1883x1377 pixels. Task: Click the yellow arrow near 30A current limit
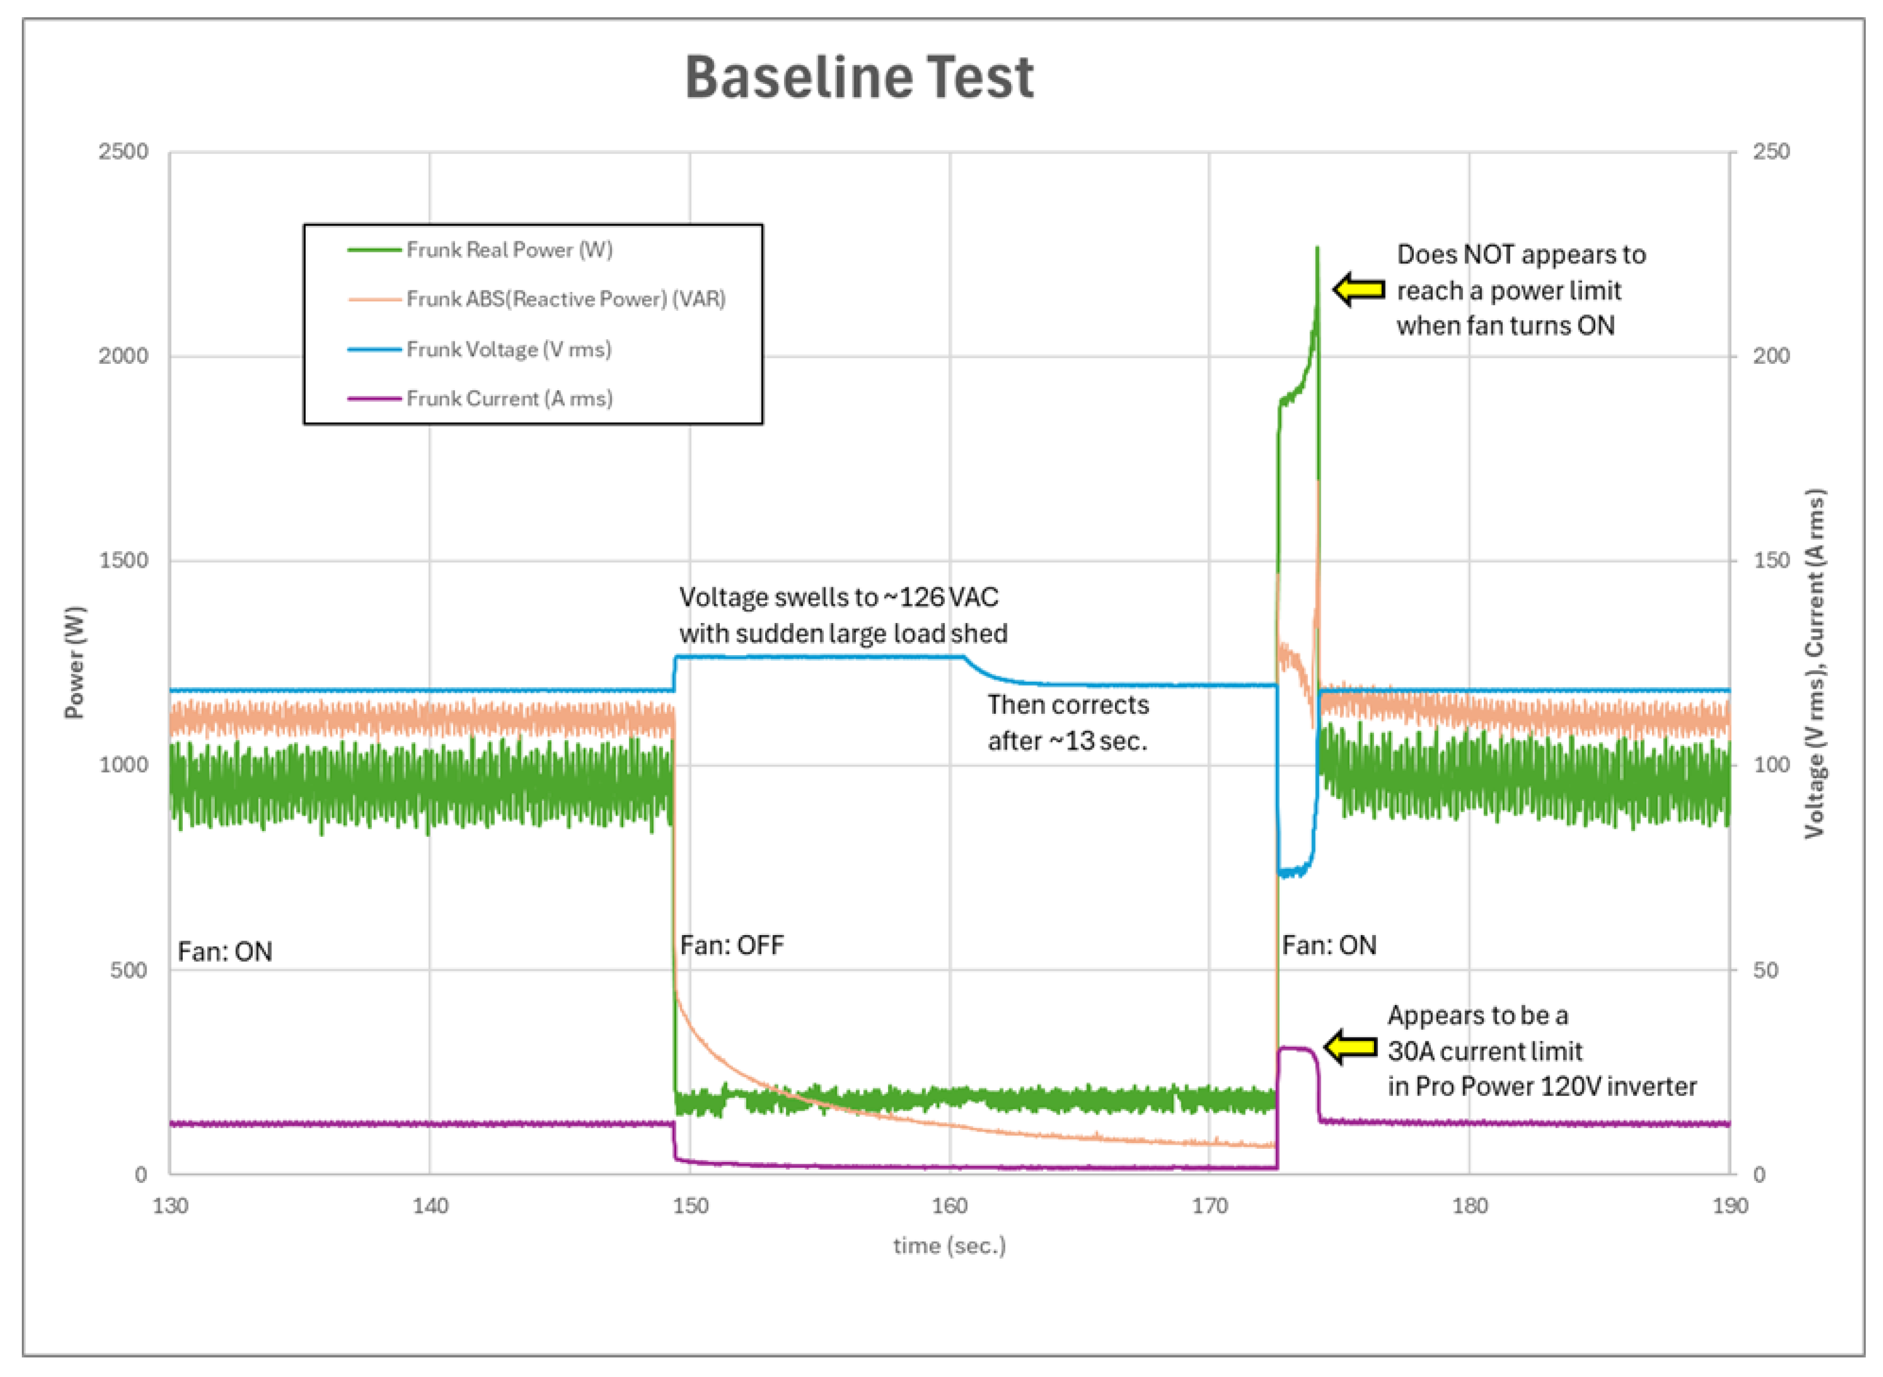pos(1350,1048)
